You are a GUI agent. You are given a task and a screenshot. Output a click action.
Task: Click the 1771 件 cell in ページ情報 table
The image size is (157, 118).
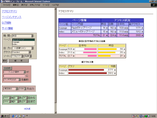(x=136, y=28)
